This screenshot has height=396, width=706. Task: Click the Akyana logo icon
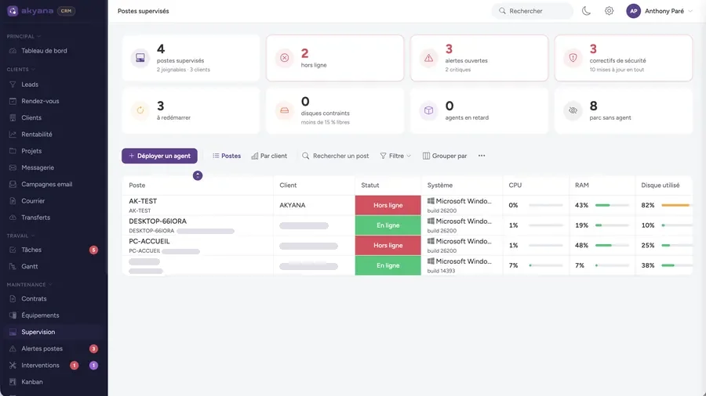click(13, 11)
